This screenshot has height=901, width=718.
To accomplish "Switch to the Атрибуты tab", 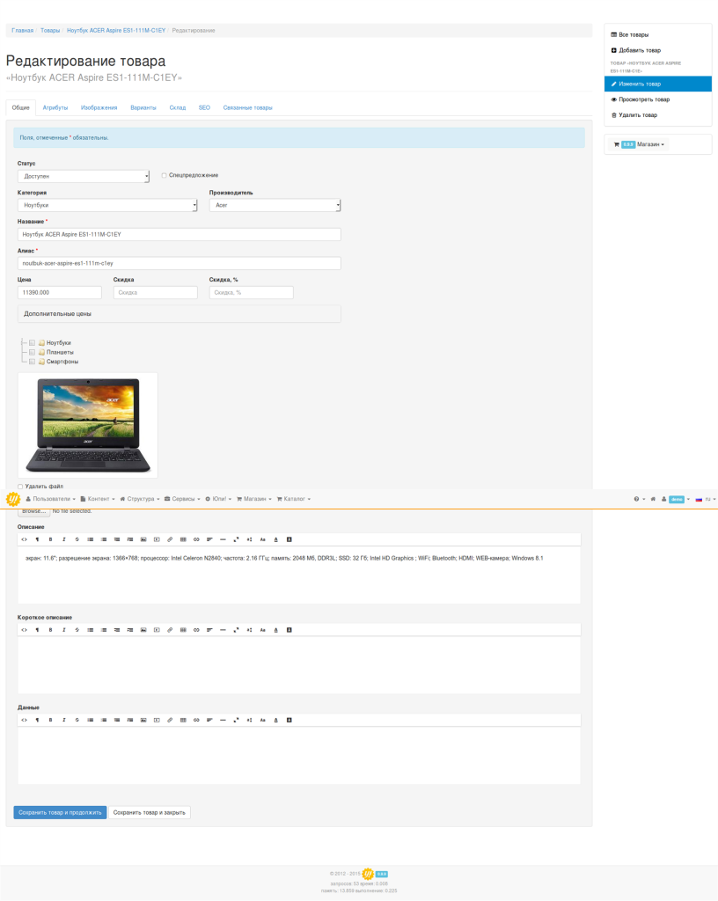I will [x=55, y=107].
